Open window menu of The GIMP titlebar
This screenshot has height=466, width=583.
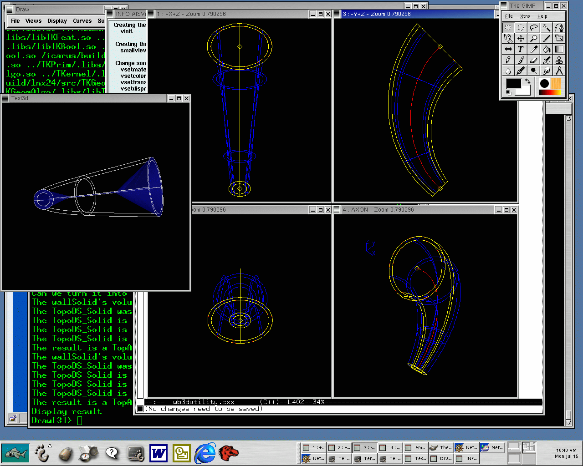(x=504, y=6)
